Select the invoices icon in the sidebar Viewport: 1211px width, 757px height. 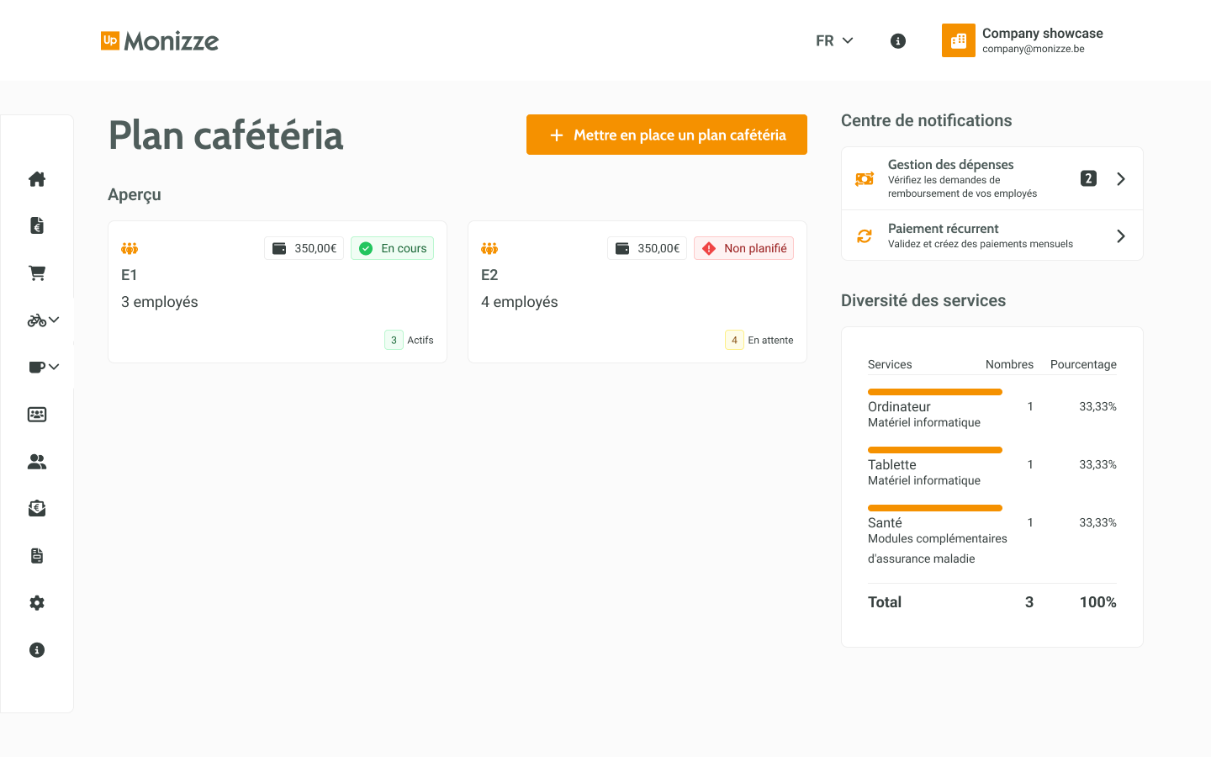pyautogui.click(x=36, y=225)
